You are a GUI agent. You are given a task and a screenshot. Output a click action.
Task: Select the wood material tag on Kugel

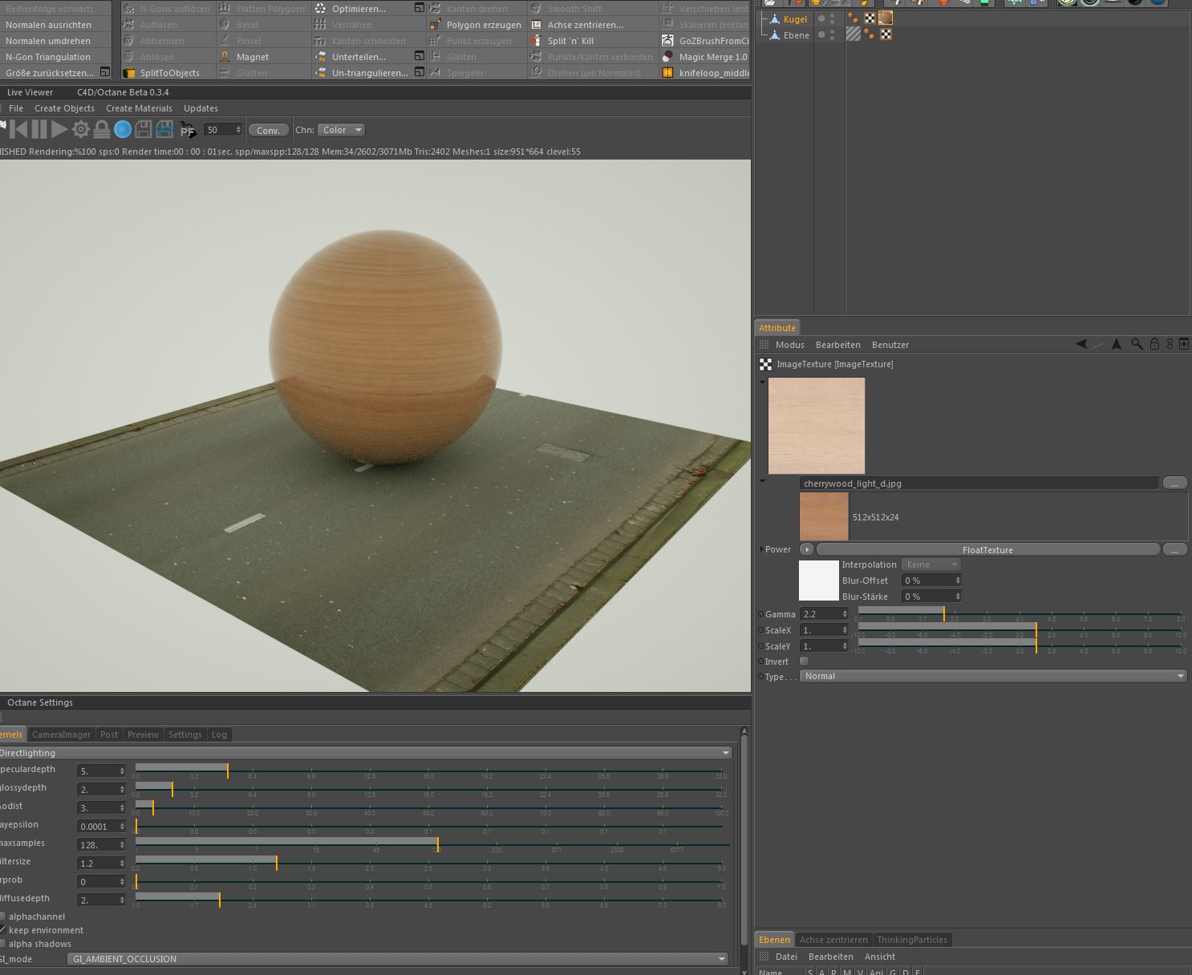click(886, 18)
